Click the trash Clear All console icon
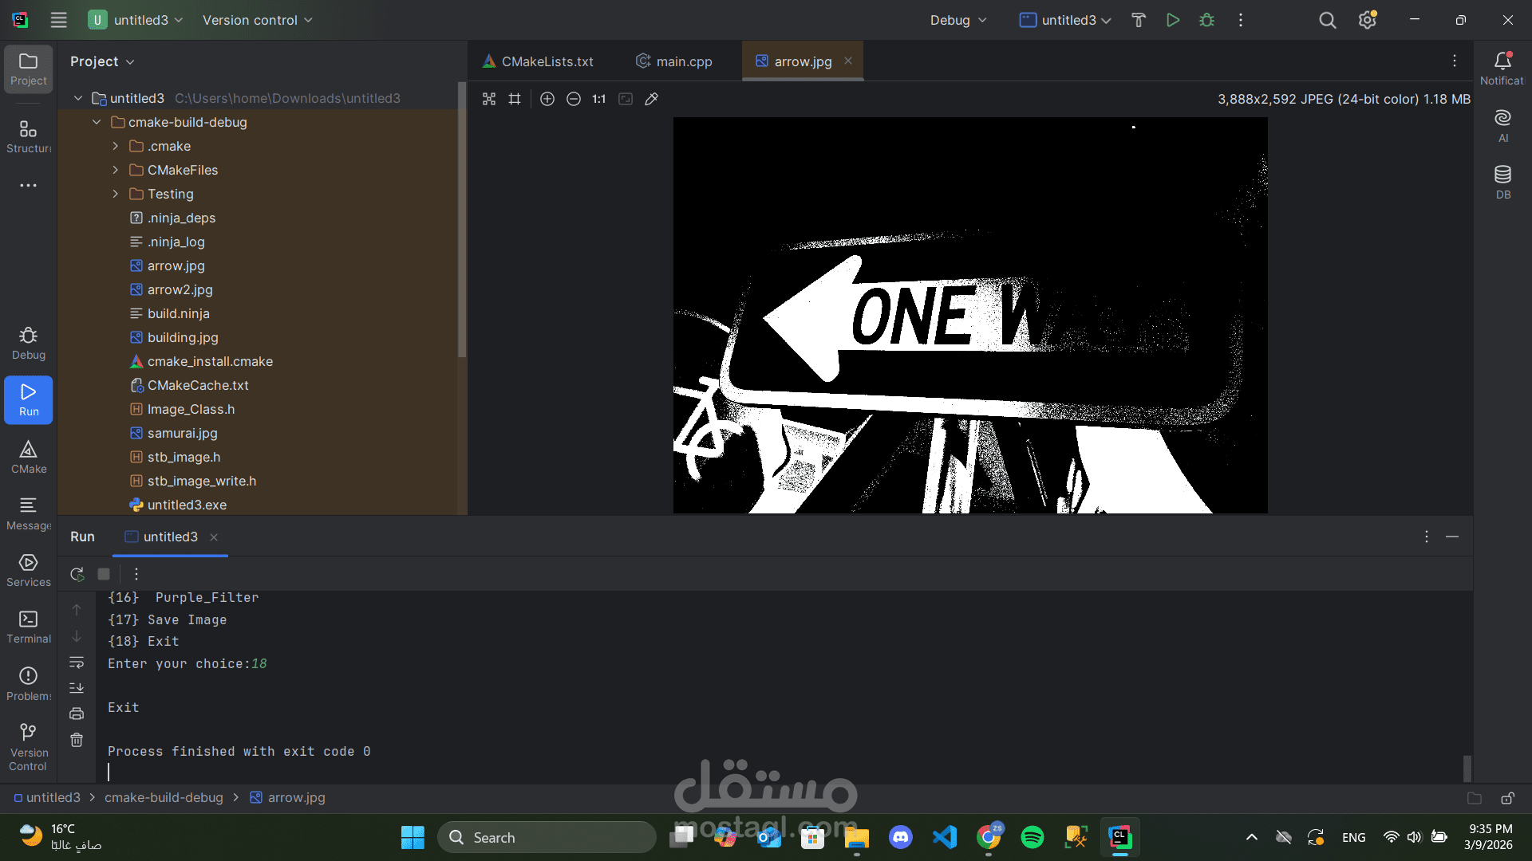The image size is (1532, 861). [77, 740]
